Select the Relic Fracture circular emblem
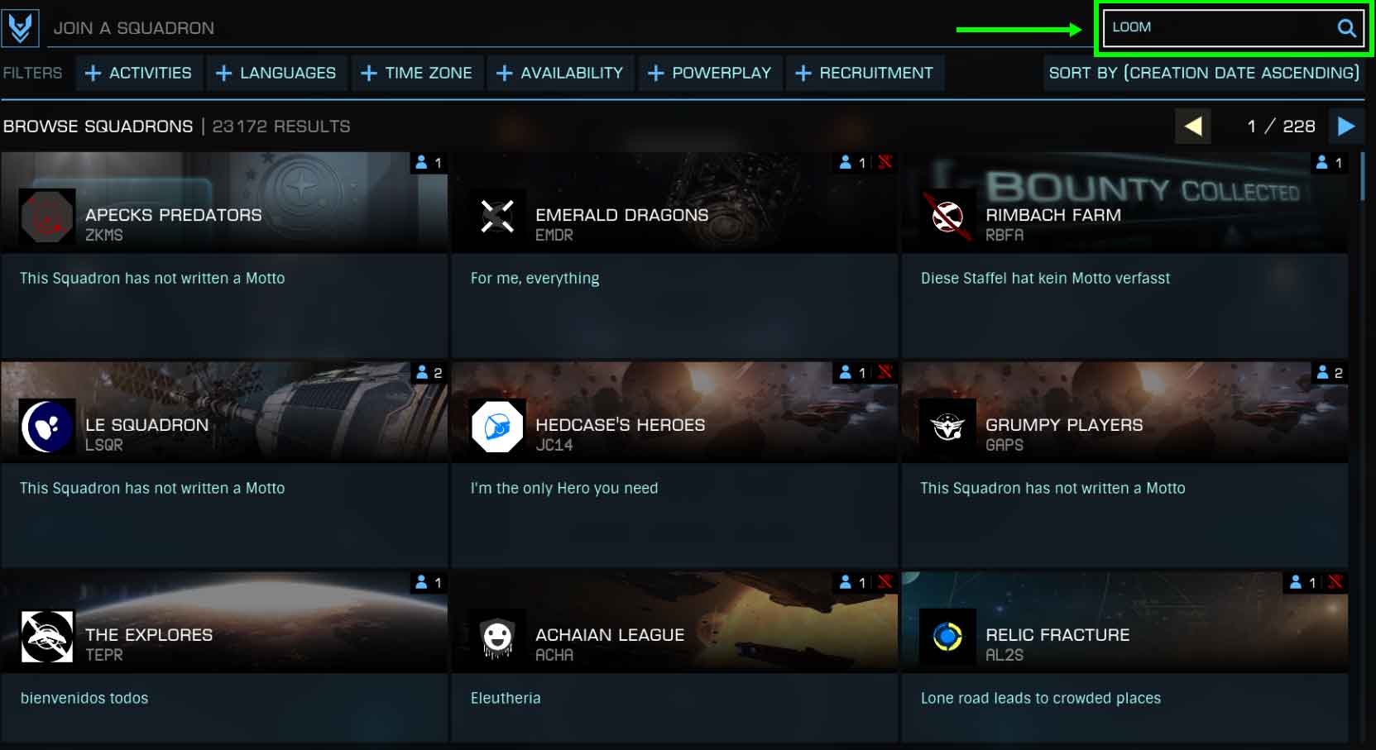The image size is (1376, 750). click(x=947, y=637)
